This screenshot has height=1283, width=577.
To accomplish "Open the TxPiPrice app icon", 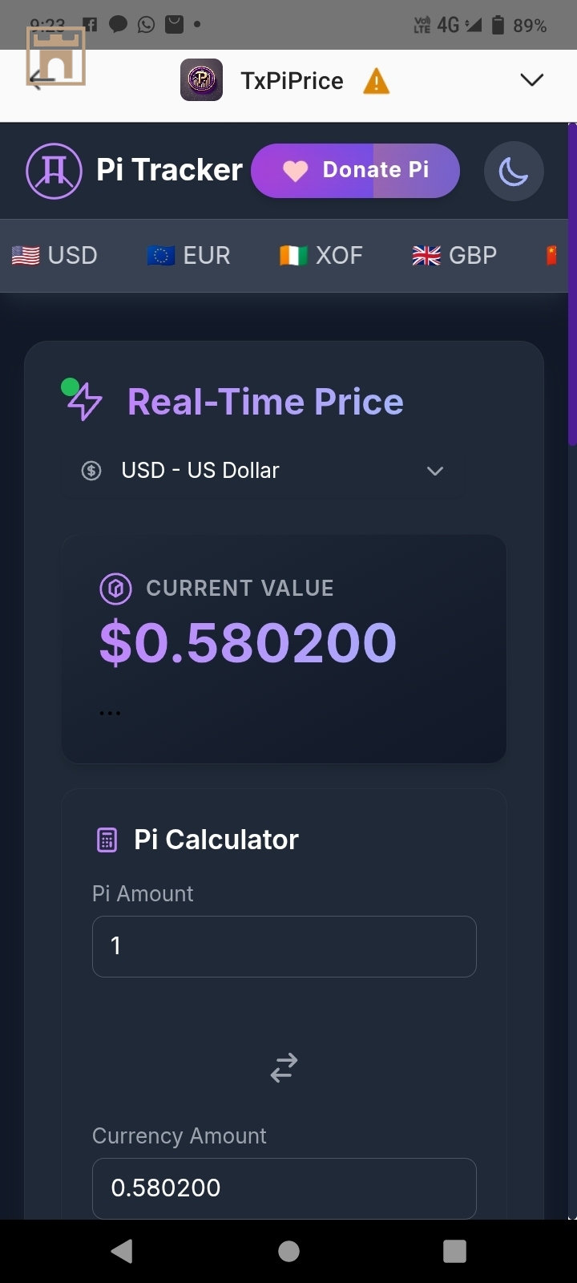I will (201, 80).
